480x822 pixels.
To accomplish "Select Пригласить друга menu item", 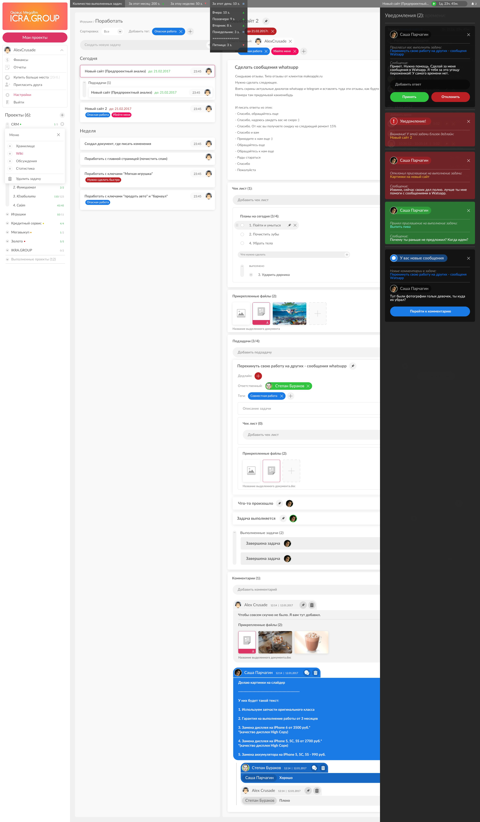I will 28,85.
